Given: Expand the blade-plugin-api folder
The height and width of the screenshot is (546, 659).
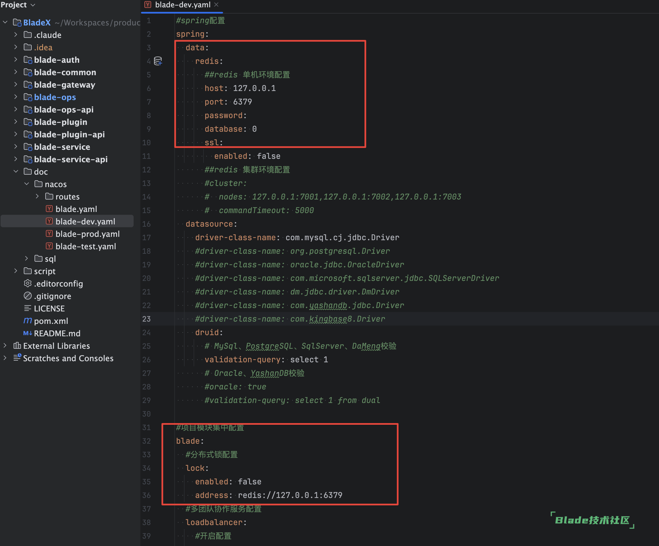Looking at the screenshot, I should pyautogui.click(x=16, y=135).
